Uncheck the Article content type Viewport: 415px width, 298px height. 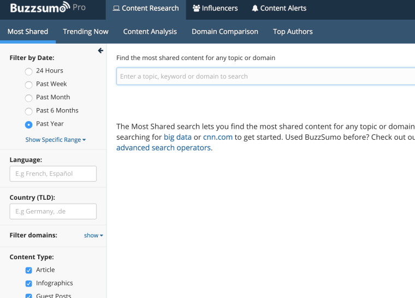(29, 270)
